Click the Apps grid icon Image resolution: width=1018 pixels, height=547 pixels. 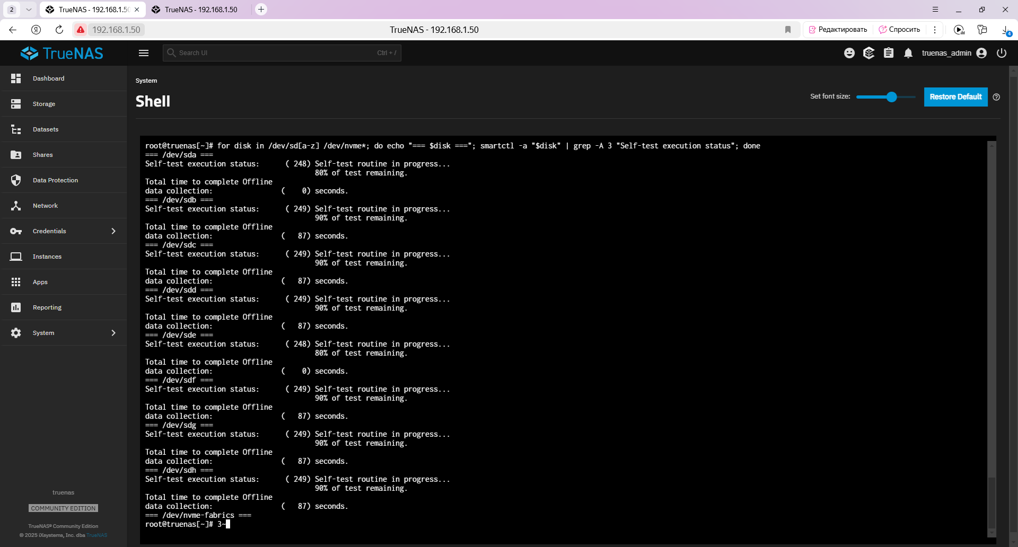coord(16,282)
